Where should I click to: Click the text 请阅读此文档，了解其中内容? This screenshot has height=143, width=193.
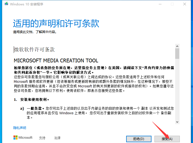pyautogui.click(x=35, y=32)
